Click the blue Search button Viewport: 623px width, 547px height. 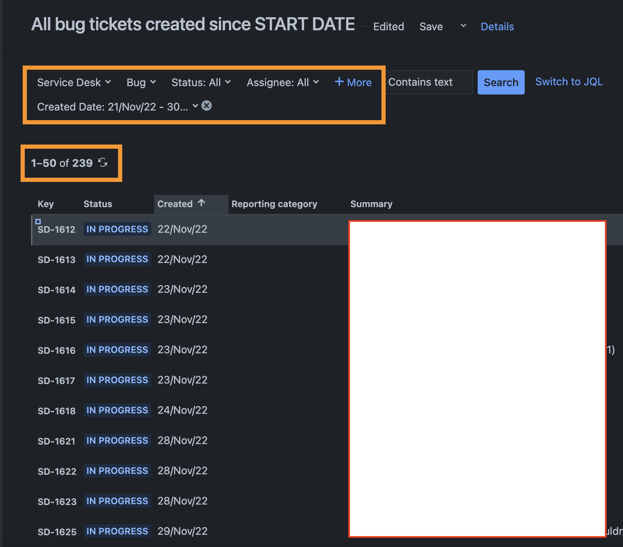501,82
